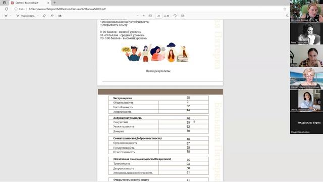The width and height of the screenshot is (323, 182).
Task: Select the eraser tool
Action: (44, 16)
